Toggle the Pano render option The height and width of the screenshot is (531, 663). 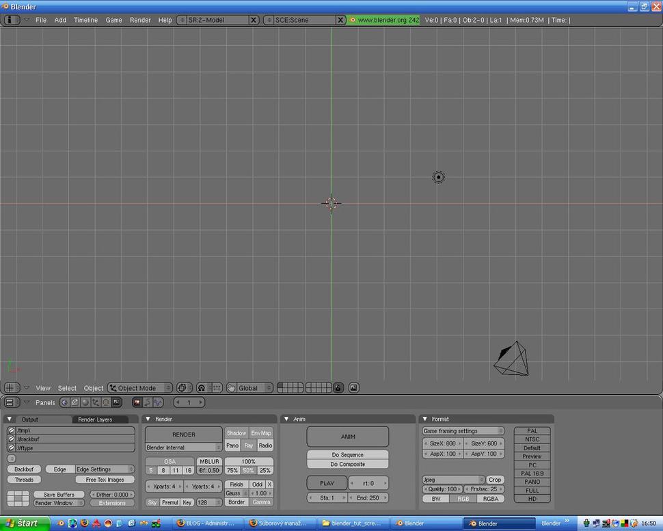232,445
